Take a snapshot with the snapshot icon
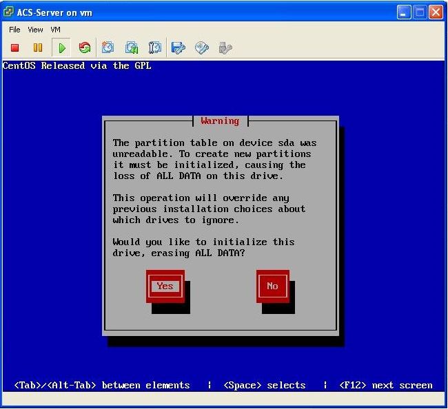Screen dimensions: 448x409 tap(108, 48)
